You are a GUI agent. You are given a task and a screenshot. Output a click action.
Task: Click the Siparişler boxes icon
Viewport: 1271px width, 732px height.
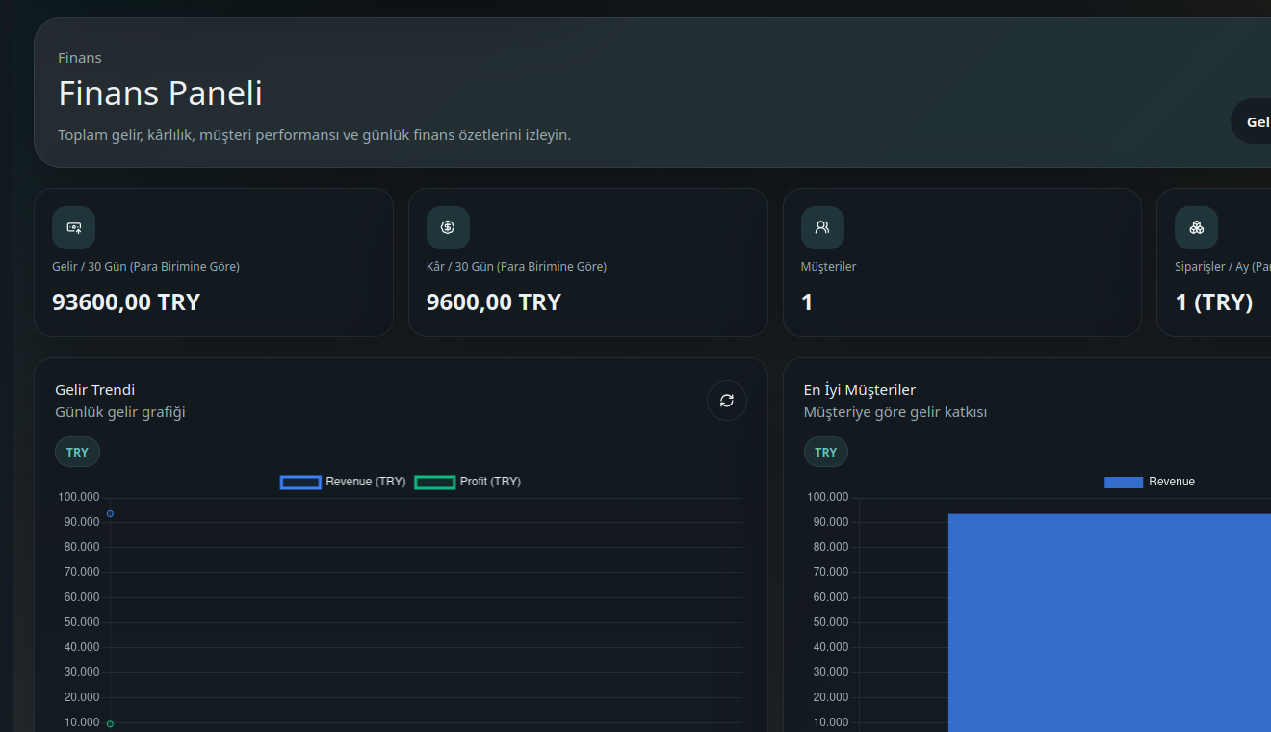click(x=1196, y=227)
